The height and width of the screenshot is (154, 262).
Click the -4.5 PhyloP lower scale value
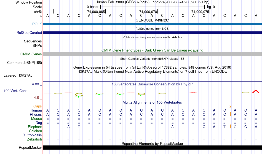coord(36,98)
